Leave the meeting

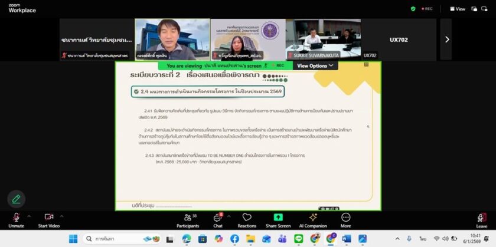(481, 220)
